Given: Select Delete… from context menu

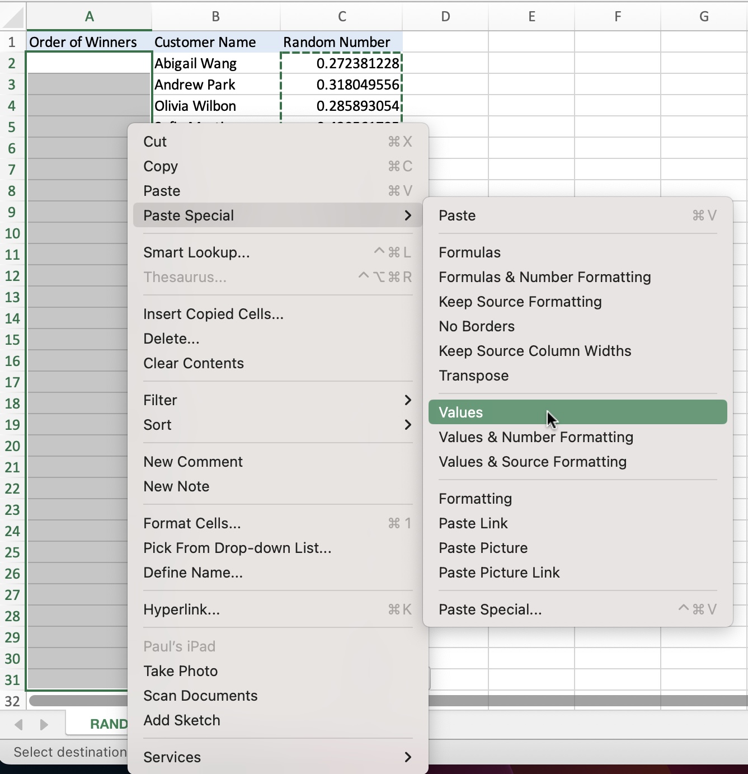Looking at the screenshot, I should [x=278, y=339].
